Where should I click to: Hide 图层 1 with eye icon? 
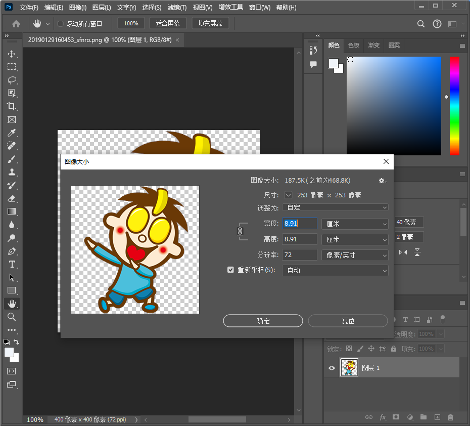coord(332,368)
